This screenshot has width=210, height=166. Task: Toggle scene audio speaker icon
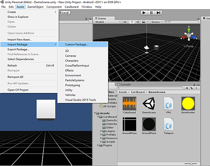pos(138,22)
